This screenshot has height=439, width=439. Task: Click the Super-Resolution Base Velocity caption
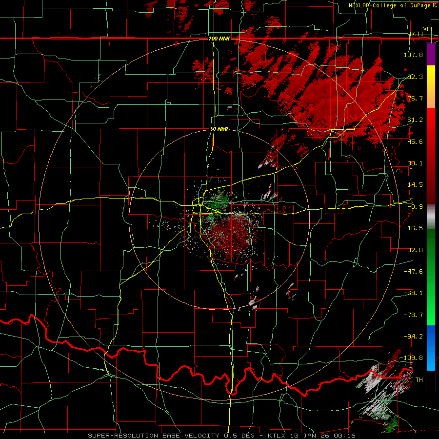[x=222, y=436]
